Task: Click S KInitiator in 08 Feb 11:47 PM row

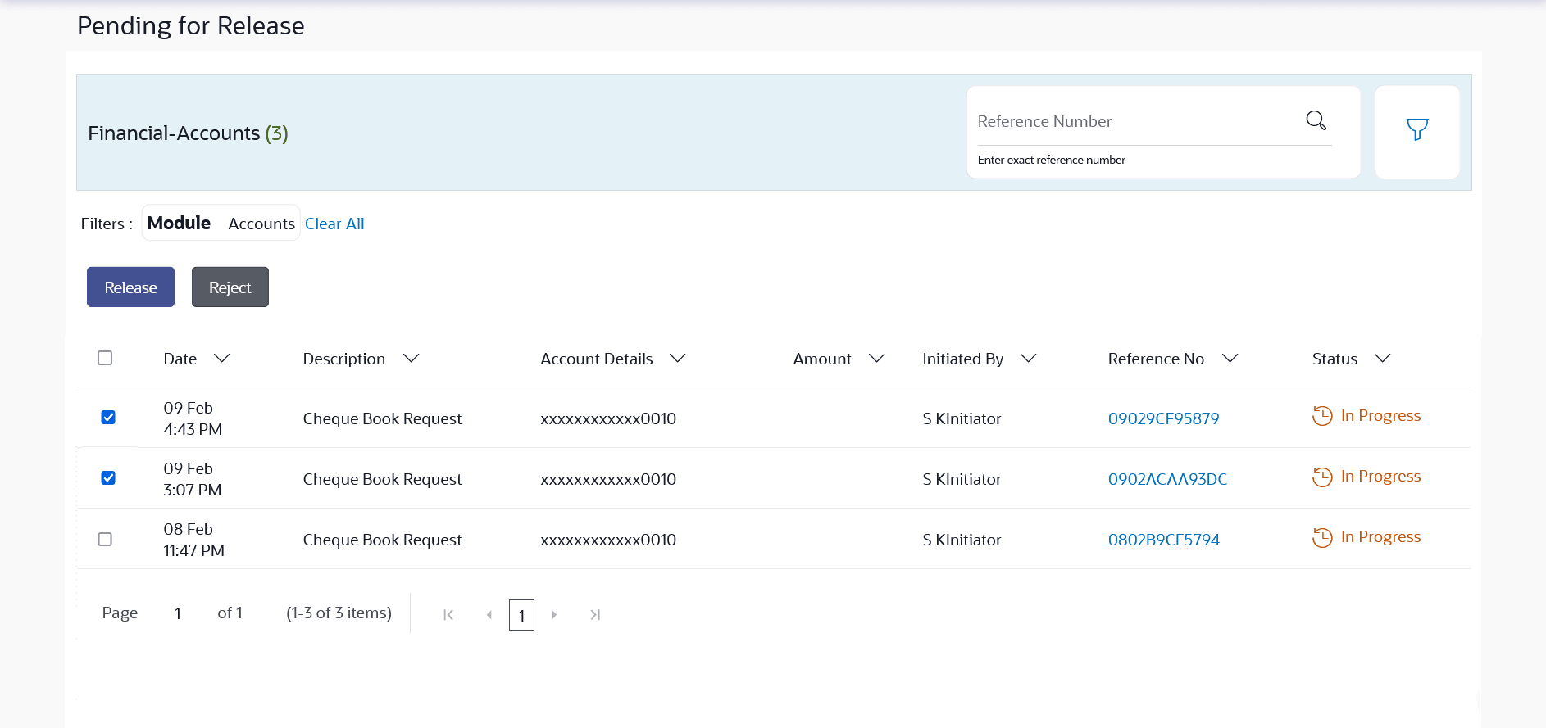Action: click(x=962, y=540)
